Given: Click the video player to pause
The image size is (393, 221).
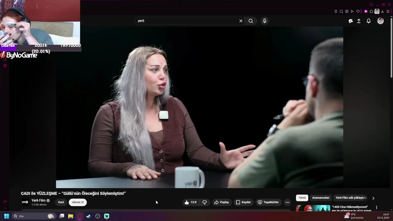Looking at the screenshot, I should click(200, 107).
